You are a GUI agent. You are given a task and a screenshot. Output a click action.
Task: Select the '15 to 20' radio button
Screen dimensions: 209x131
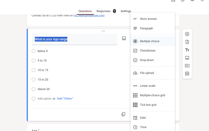[x=33, y=79]
